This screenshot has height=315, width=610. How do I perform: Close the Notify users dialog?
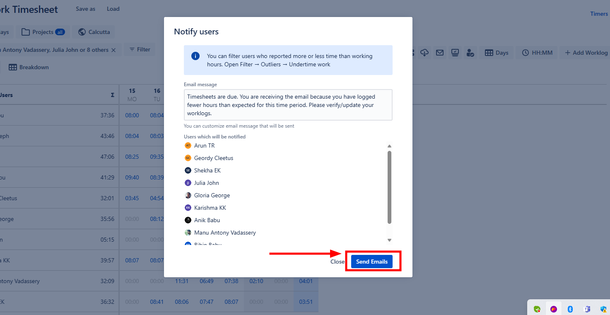337,262
